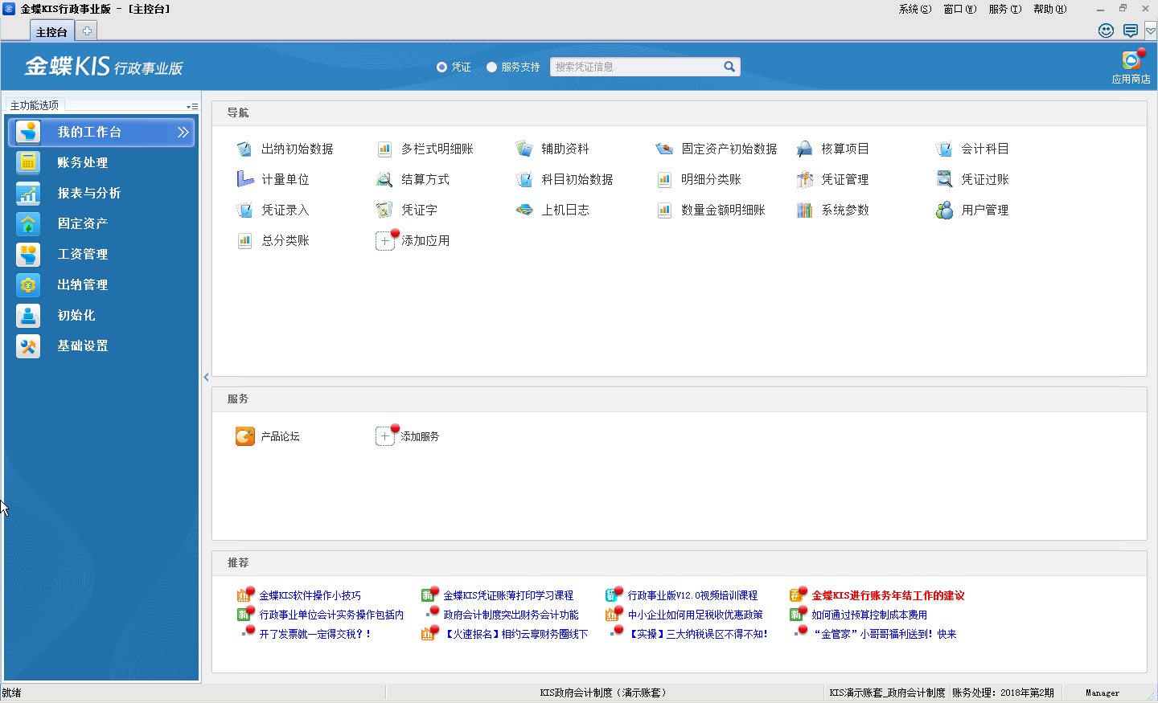Viewport: 1158px width, 703px height.
Task: Open 凭证过账 icon
Action: tap(944, 179)
